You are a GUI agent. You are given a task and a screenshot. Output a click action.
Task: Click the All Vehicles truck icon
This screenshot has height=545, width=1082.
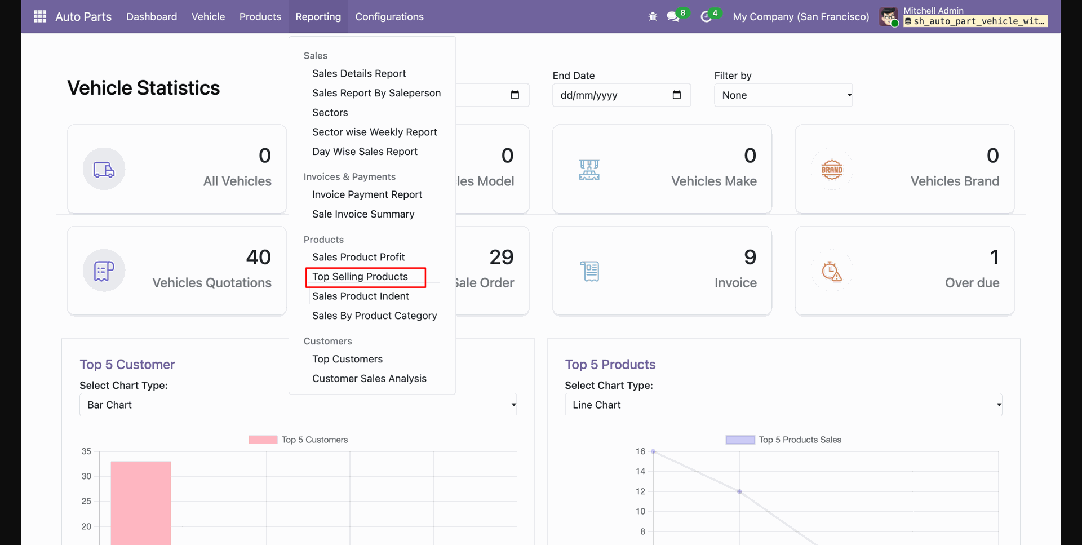click(104, 169)
